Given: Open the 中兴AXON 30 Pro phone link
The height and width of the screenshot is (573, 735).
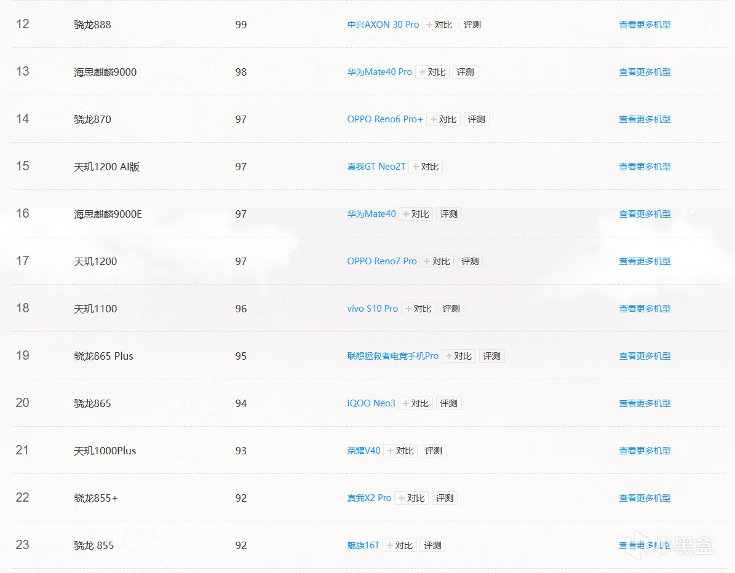Looking at the screenshot, I should tap(383, 25).
